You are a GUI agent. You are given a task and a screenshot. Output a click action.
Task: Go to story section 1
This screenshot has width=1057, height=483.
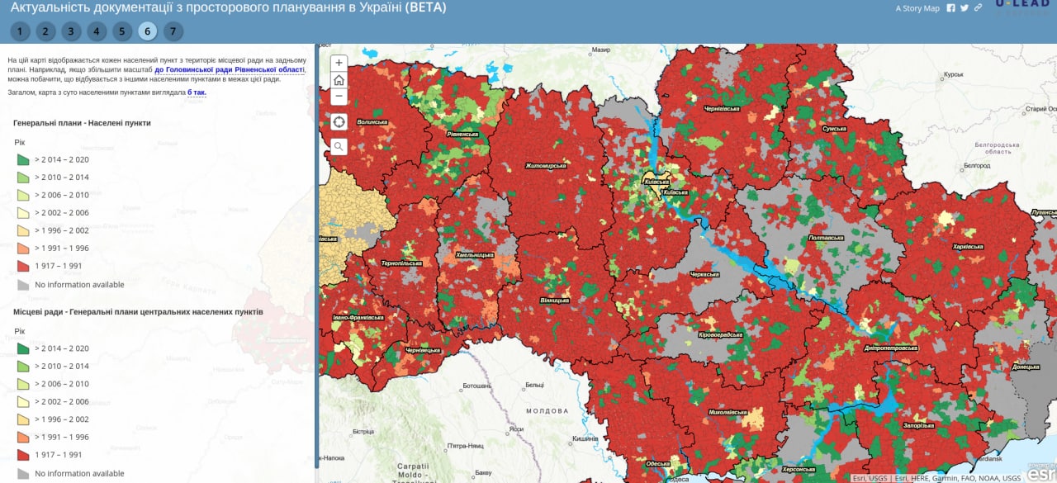click(20, 31)
